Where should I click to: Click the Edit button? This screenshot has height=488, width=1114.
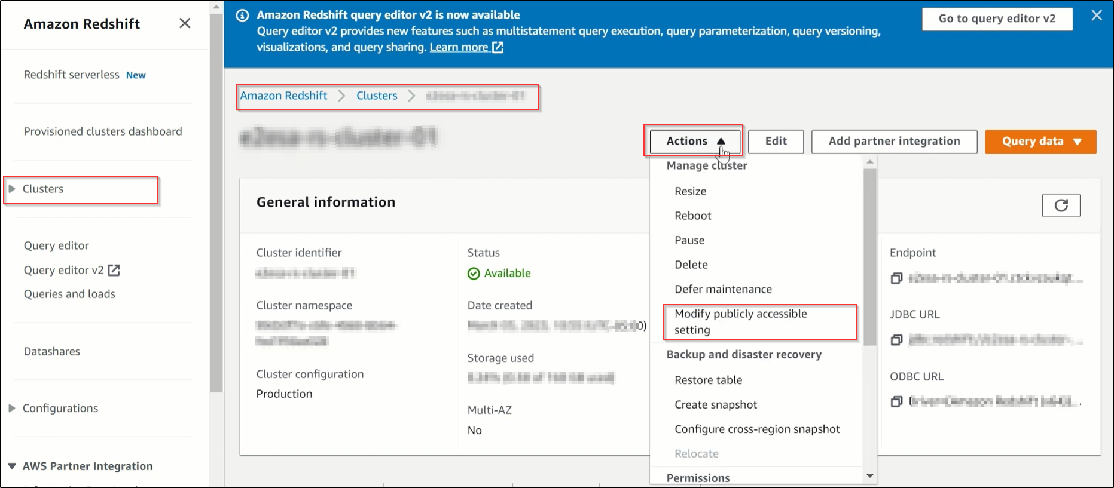coord(776,142)
